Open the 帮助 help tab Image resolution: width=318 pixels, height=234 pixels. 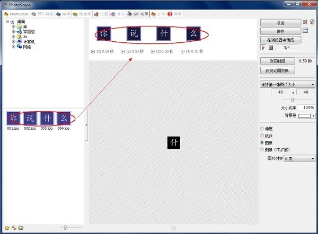click(x=174, y=14)
